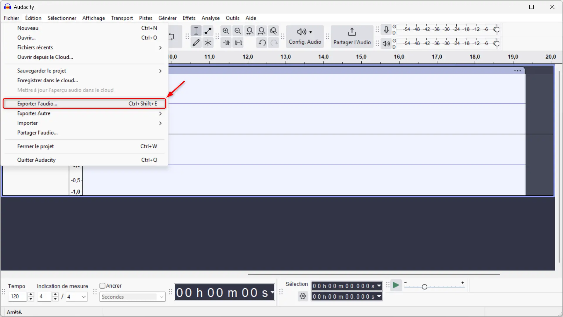Open Config. Audio setup button
563x317 pixels.
(x=305, y=37)
